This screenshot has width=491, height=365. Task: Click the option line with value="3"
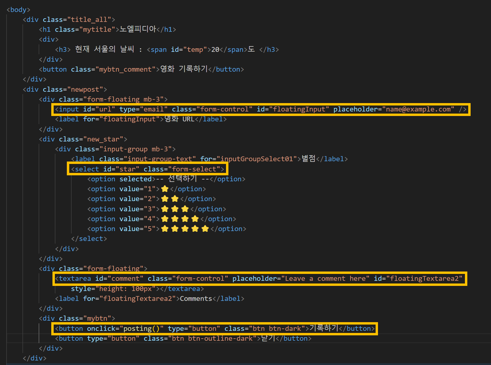pos(157,209)
